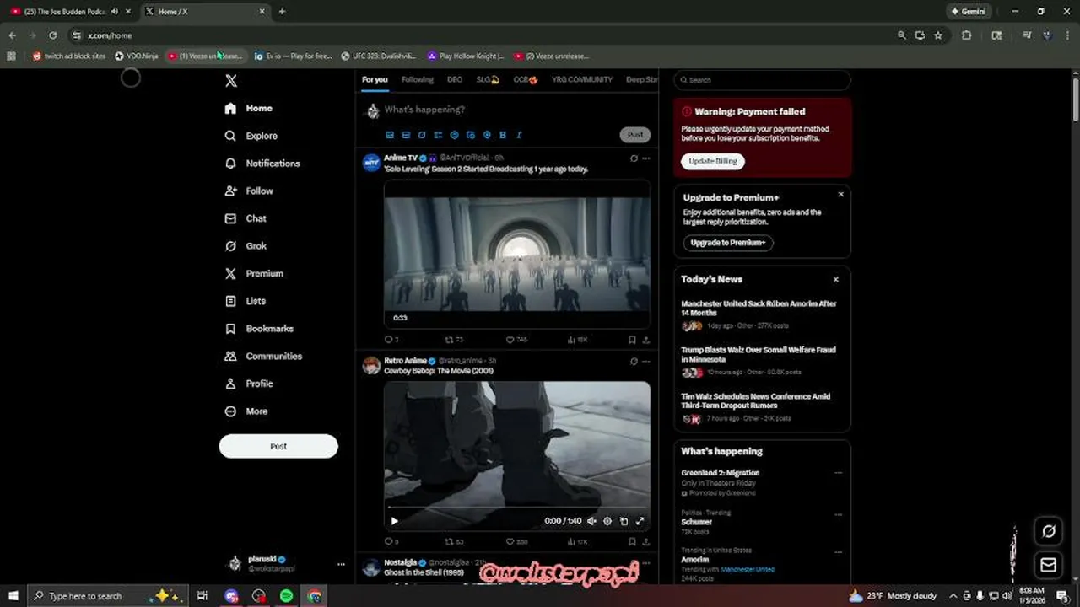
Task: Open the Solo Leveling video thumbnail
Action: [x=516, y=254]
